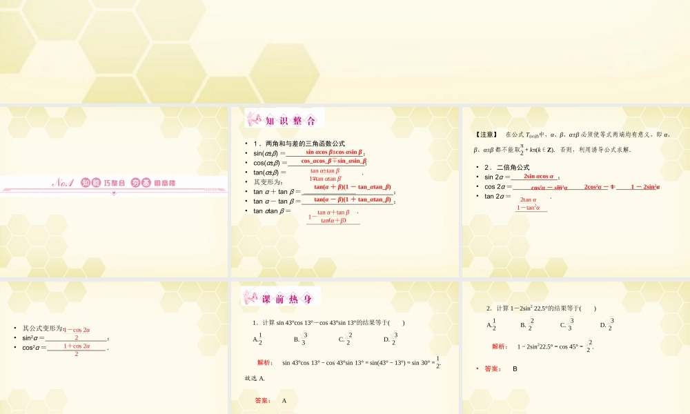Image resolution: width=690 pixels, height=414 pixels.
Task: Click the '2．二倍角公式' bullet
Action: (507, 167)
